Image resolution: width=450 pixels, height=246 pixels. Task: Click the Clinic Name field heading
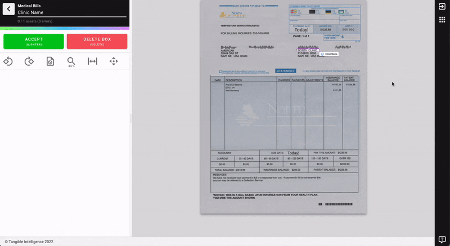tap(30, 12)
